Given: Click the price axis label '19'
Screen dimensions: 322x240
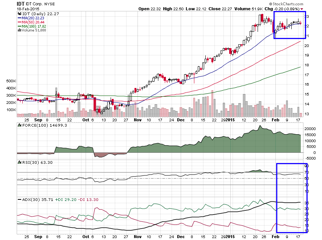Looking at the screenshot, I should 306,55.
